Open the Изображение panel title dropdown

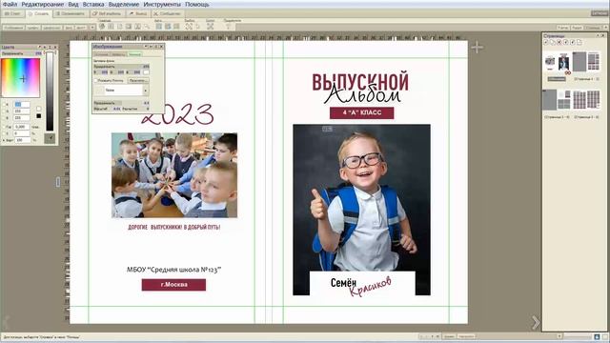[146, 47]
